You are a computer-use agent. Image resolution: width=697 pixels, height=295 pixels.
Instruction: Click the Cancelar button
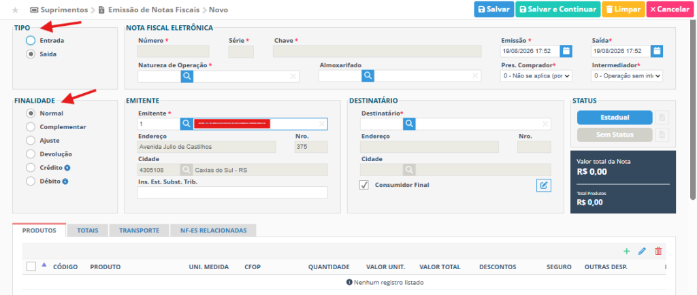(670, 10)
